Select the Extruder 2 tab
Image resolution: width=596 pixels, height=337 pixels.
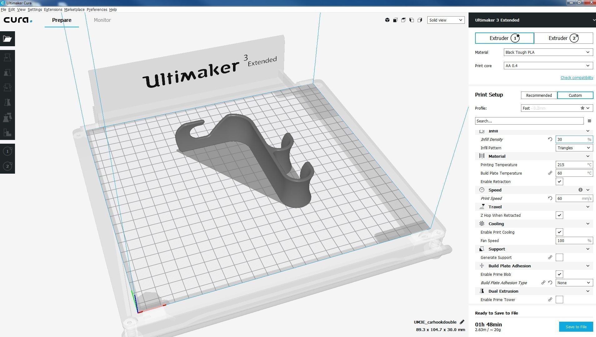click(x=564, y=38)
